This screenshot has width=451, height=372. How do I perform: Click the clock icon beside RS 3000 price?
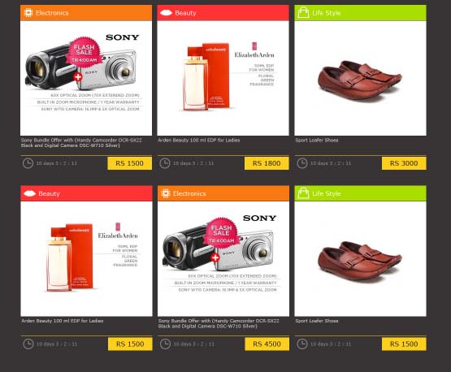(302, 163)
